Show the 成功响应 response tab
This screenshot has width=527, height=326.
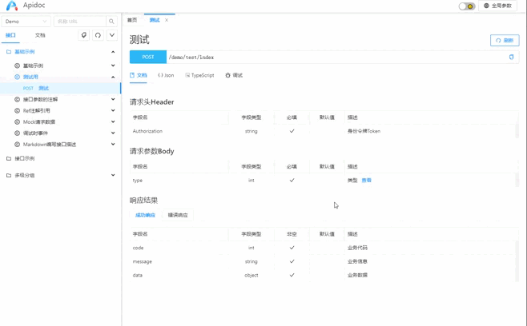click(145, 215)
